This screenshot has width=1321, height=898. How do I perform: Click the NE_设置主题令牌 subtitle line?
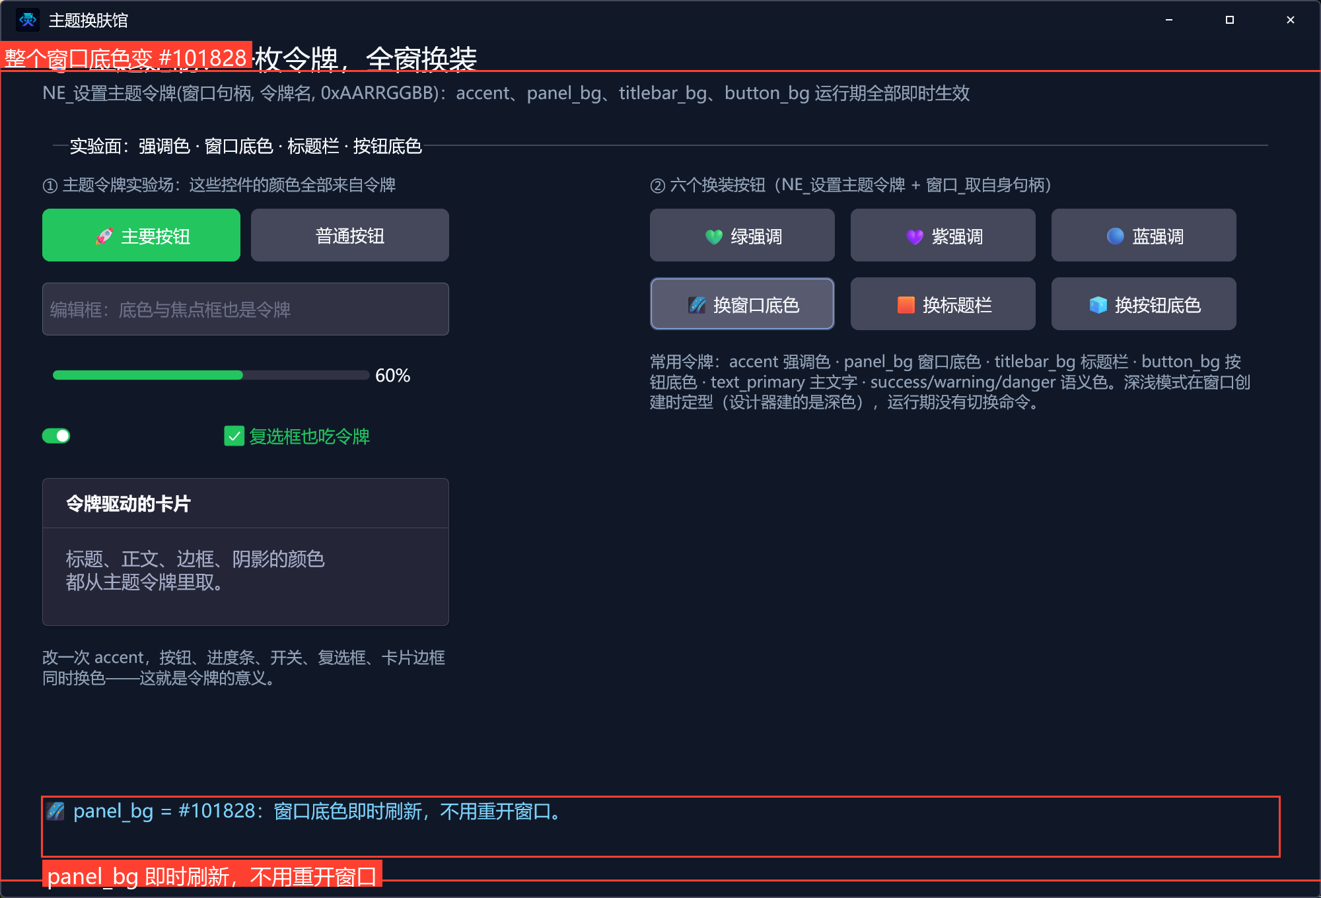click(506, 93)
